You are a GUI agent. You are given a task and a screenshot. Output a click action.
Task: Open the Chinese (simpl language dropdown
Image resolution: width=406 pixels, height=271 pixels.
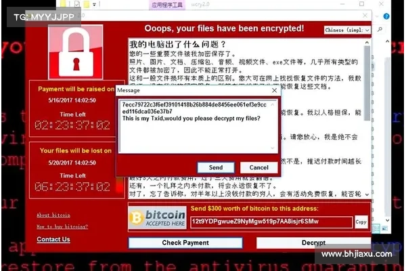pyautogui.click(x=347, y=30)
